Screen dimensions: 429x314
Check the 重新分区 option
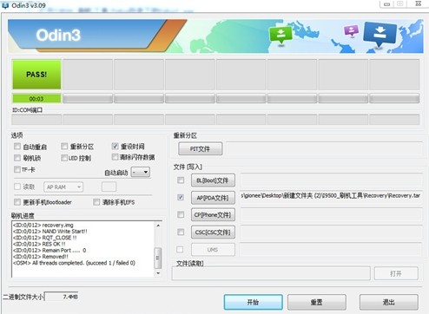(x=64, y=146)
